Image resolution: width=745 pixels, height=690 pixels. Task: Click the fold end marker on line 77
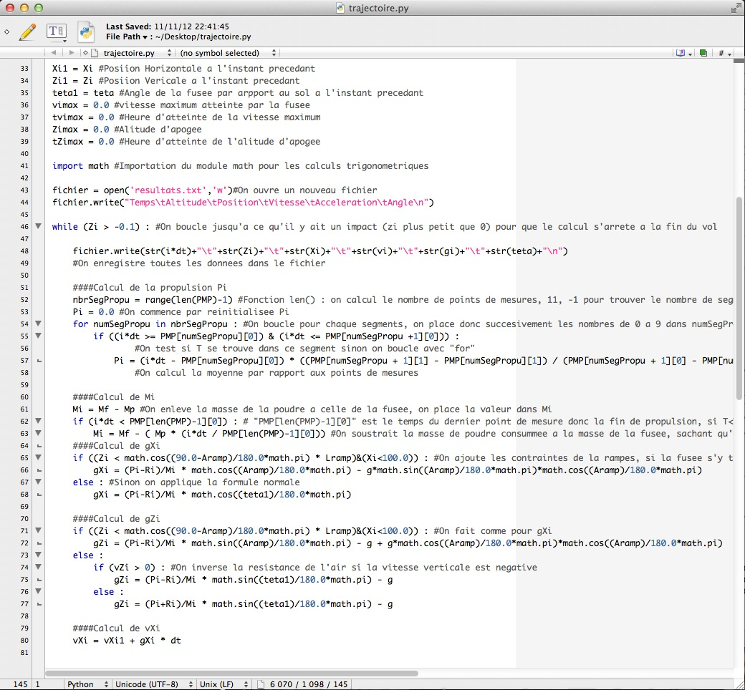click(x=39, y=604)
